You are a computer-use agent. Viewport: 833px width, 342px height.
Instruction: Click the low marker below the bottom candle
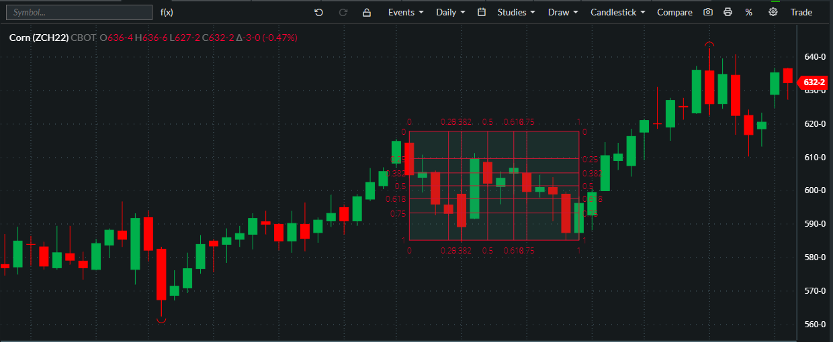pyautogui.click(x=161, y=321)
